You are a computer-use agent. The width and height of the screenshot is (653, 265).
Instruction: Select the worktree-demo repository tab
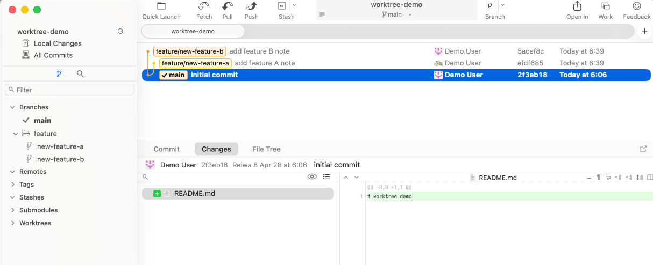click(193, 31)
